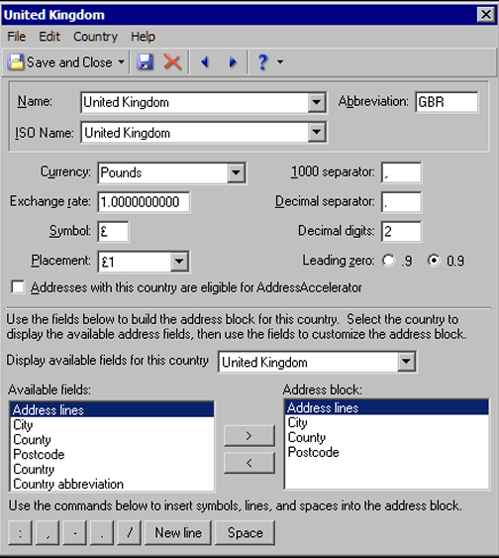Select County in Available fields list
This screenshot has width=499, height=558.
pos(112,440)
